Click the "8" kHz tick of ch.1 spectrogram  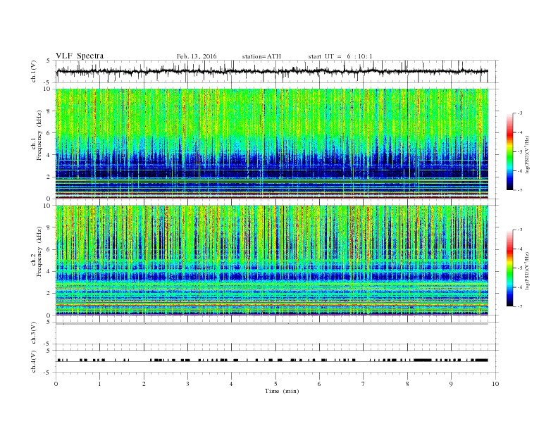(49, 111)
